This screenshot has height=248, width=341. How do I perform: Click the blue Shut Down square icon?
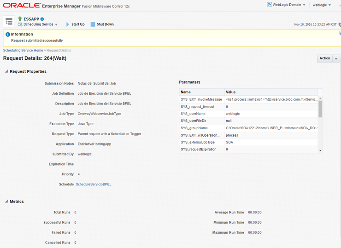[x=93, y=24]
